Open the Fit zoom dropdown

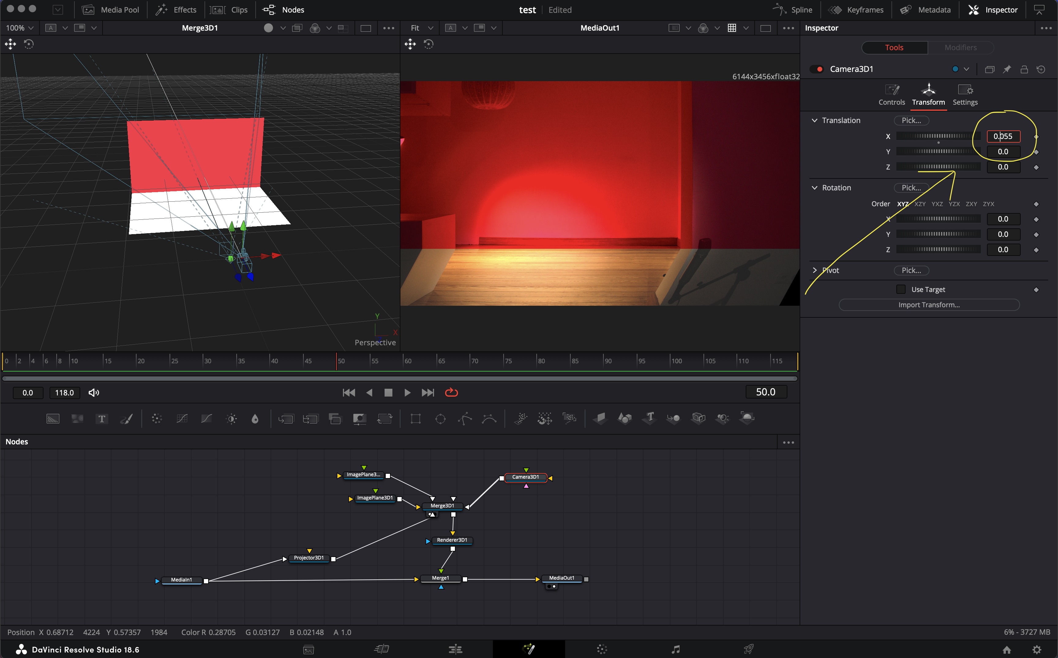(422, 28)
